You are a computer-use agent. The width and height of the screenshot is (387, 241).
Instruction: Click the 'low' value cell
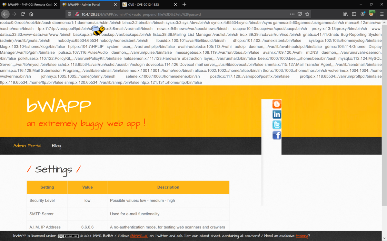(x=87, y=201)
